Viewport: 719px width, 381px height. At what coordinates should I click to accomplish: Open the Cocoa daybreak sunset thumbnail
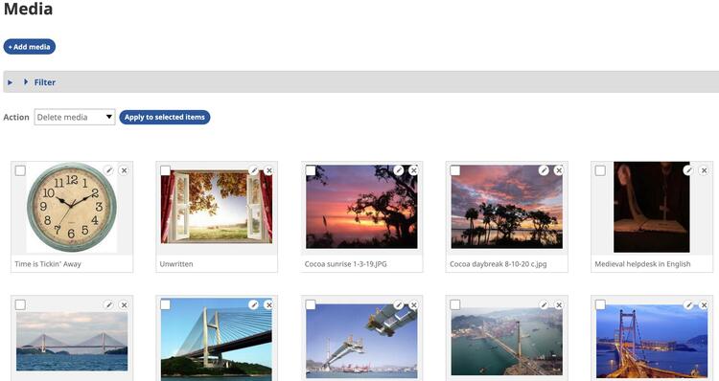[x=507, y=207]
